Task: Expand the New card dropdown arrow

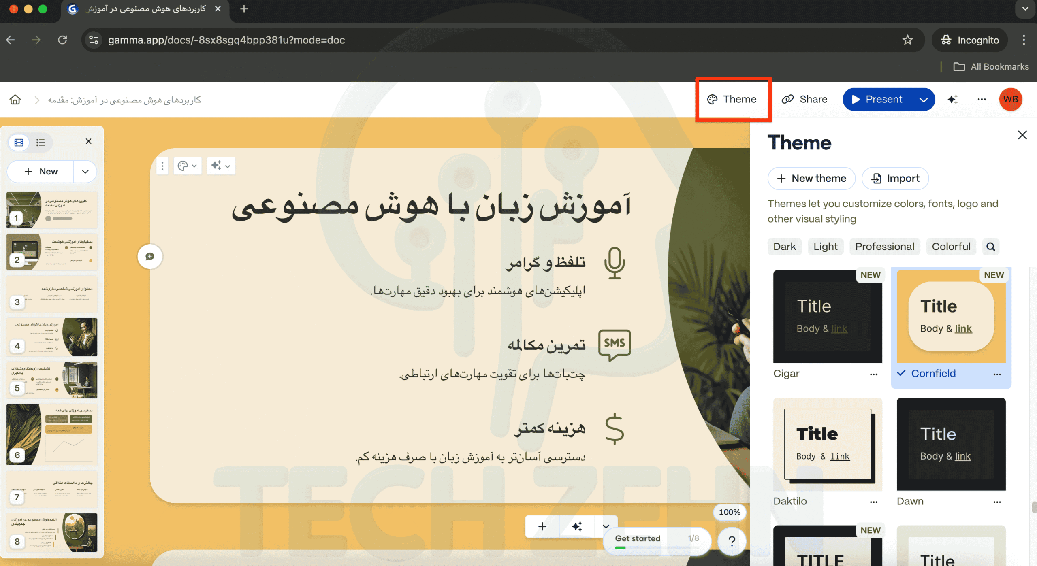Action: pos(85,172)
